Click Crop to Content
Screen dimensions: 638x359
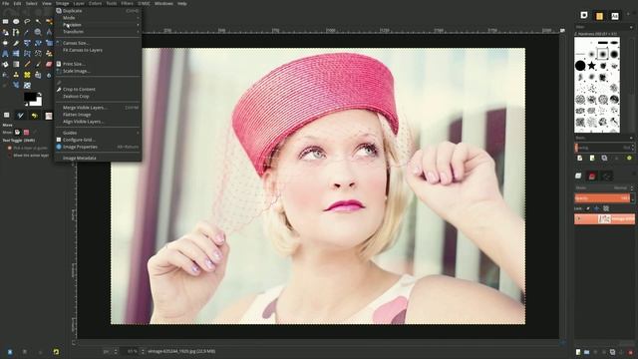click(99, 89)
